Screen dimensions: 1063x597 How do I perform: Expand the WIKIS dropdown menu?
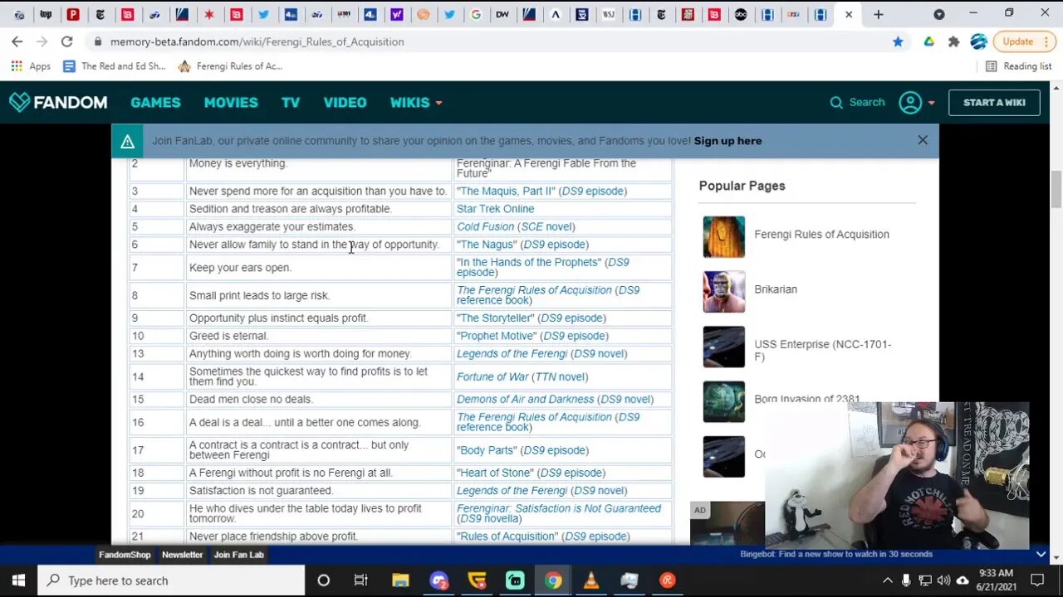point(416,103)
